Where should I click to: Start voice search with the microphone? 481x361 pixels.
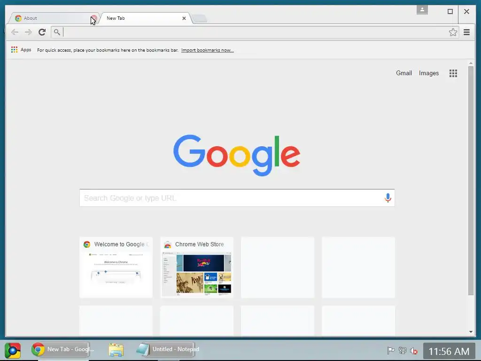click(388, 198)
